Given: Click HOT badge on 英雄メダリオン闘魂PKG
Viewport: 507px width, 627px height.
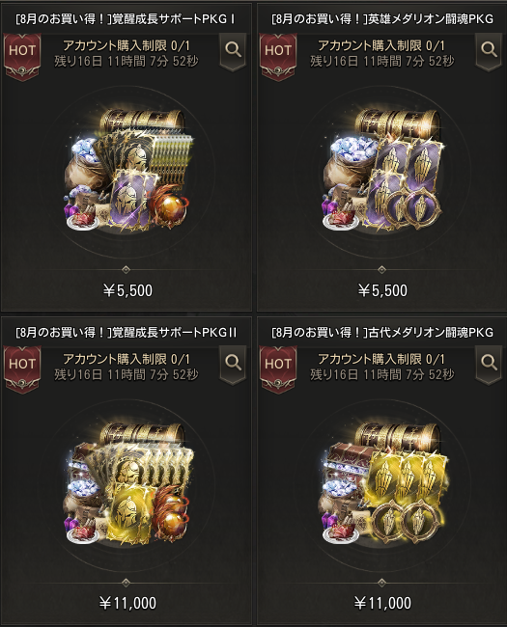Looking at the screenshot, I should click(278, 56).
